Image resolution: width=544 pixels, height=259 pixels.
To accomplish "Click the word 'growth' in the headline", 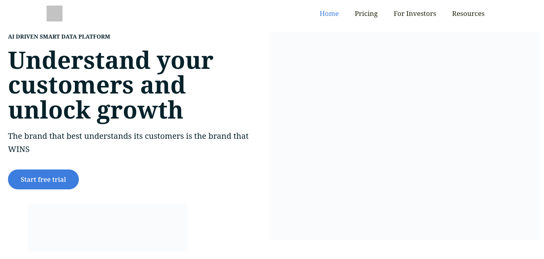I will click(140, 111).
